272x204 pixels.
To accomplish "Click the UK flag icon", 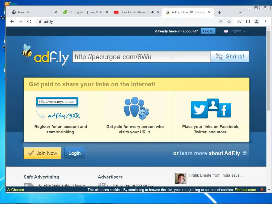I will pyautogui.click(x=226, y=31).
